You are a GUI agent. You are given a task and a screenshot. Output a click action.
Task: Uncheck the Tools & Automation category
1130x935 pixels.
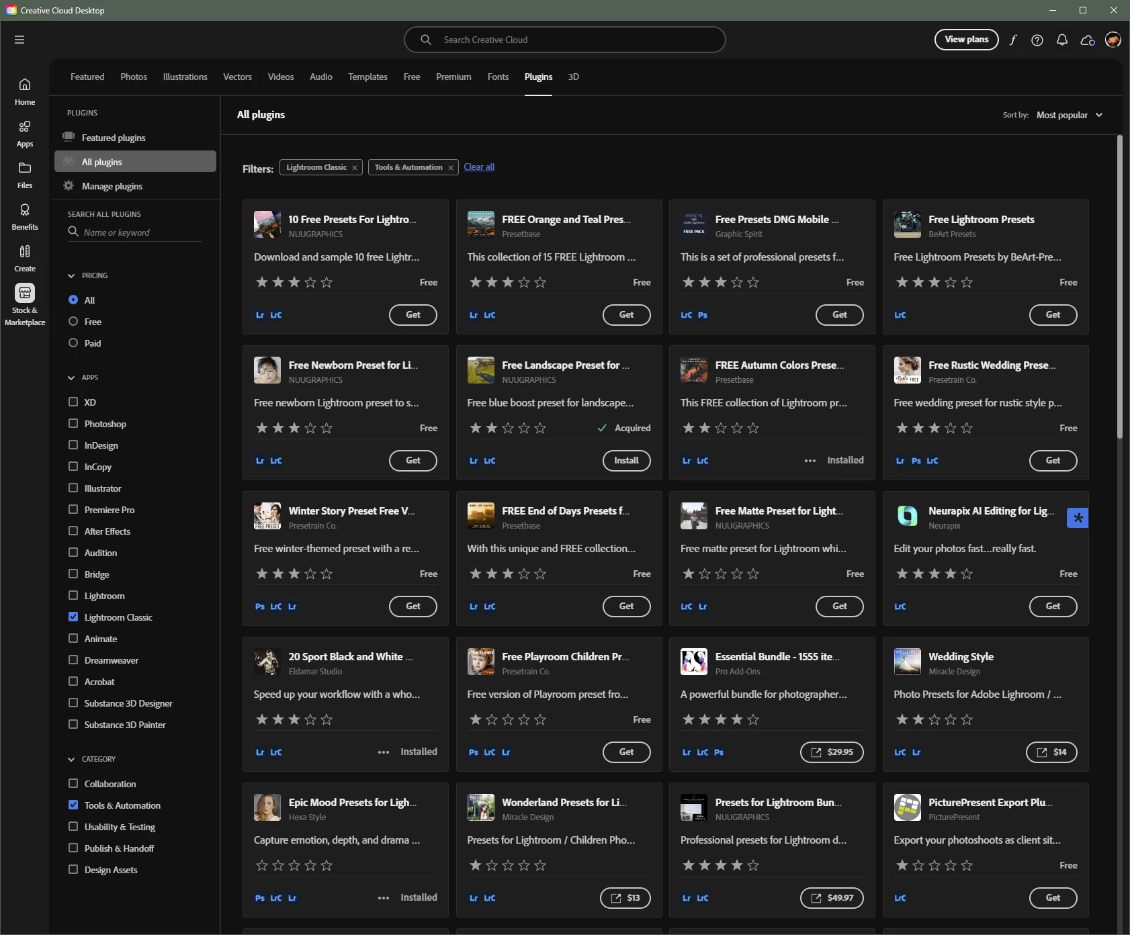(73, 805)
